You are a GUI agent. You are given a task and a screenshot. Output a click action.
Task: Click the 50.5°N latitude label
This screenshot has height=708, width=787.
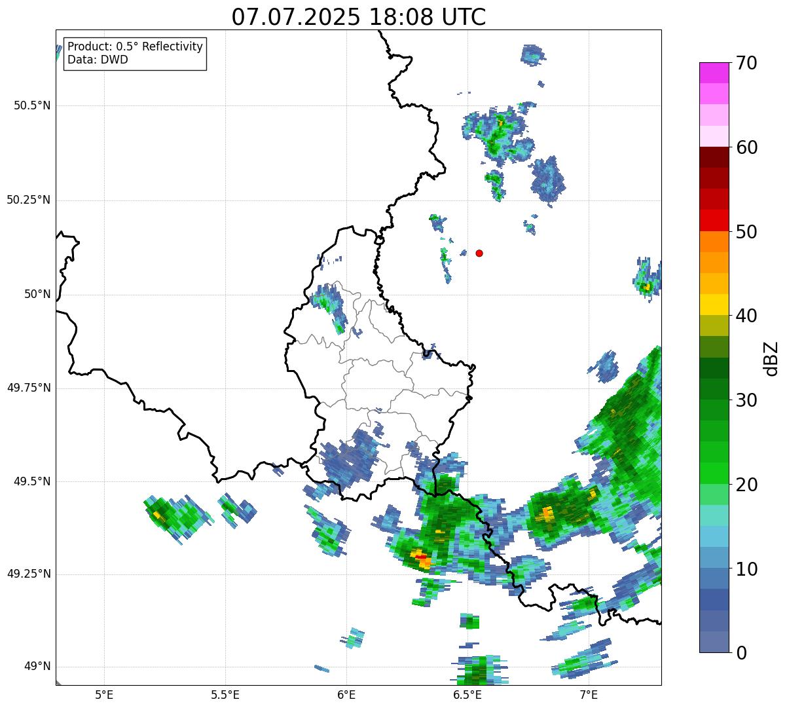coord(32,105)
